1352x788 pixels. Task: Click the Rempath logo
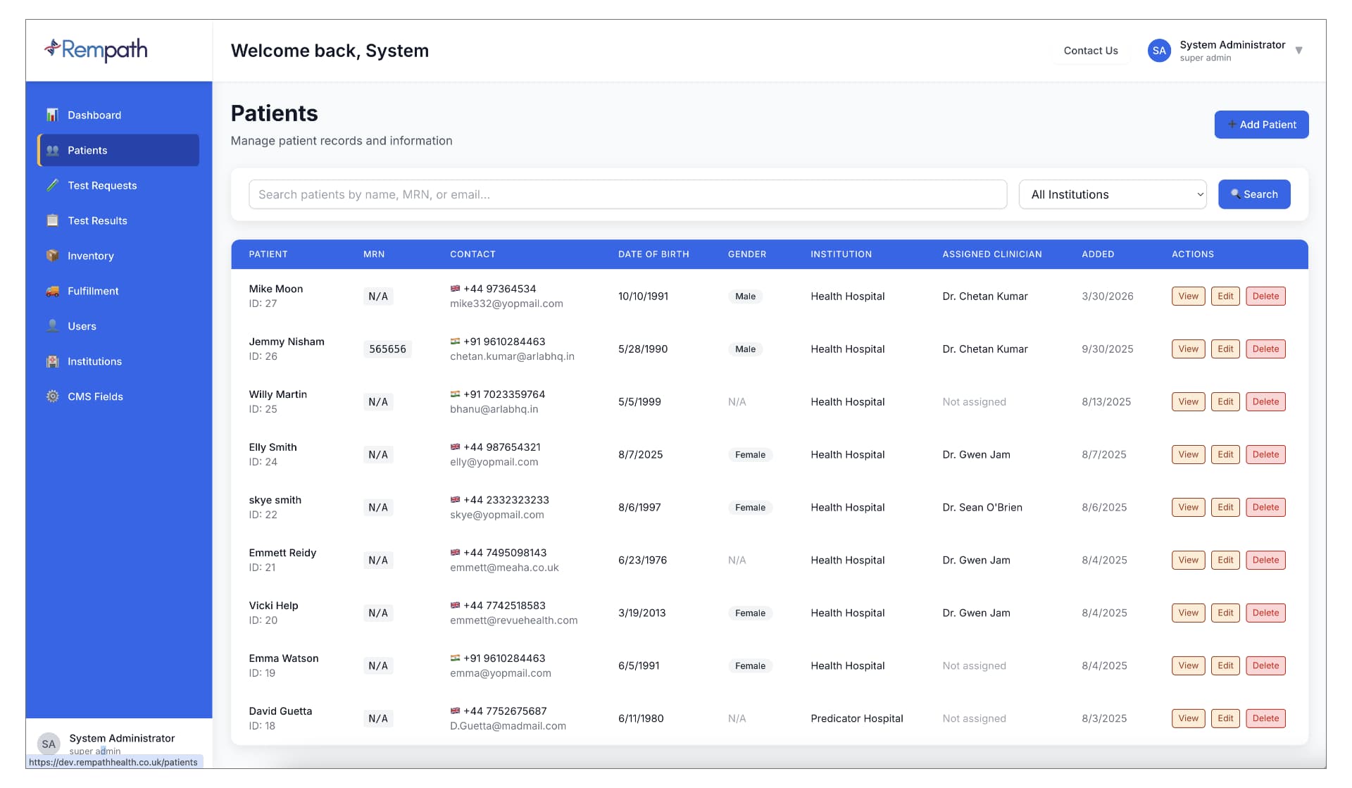(x=96, y=50)
